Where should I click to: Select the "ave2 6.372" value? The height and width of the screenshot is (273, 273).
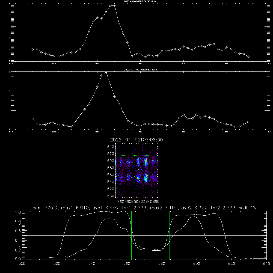pos(194,208)
